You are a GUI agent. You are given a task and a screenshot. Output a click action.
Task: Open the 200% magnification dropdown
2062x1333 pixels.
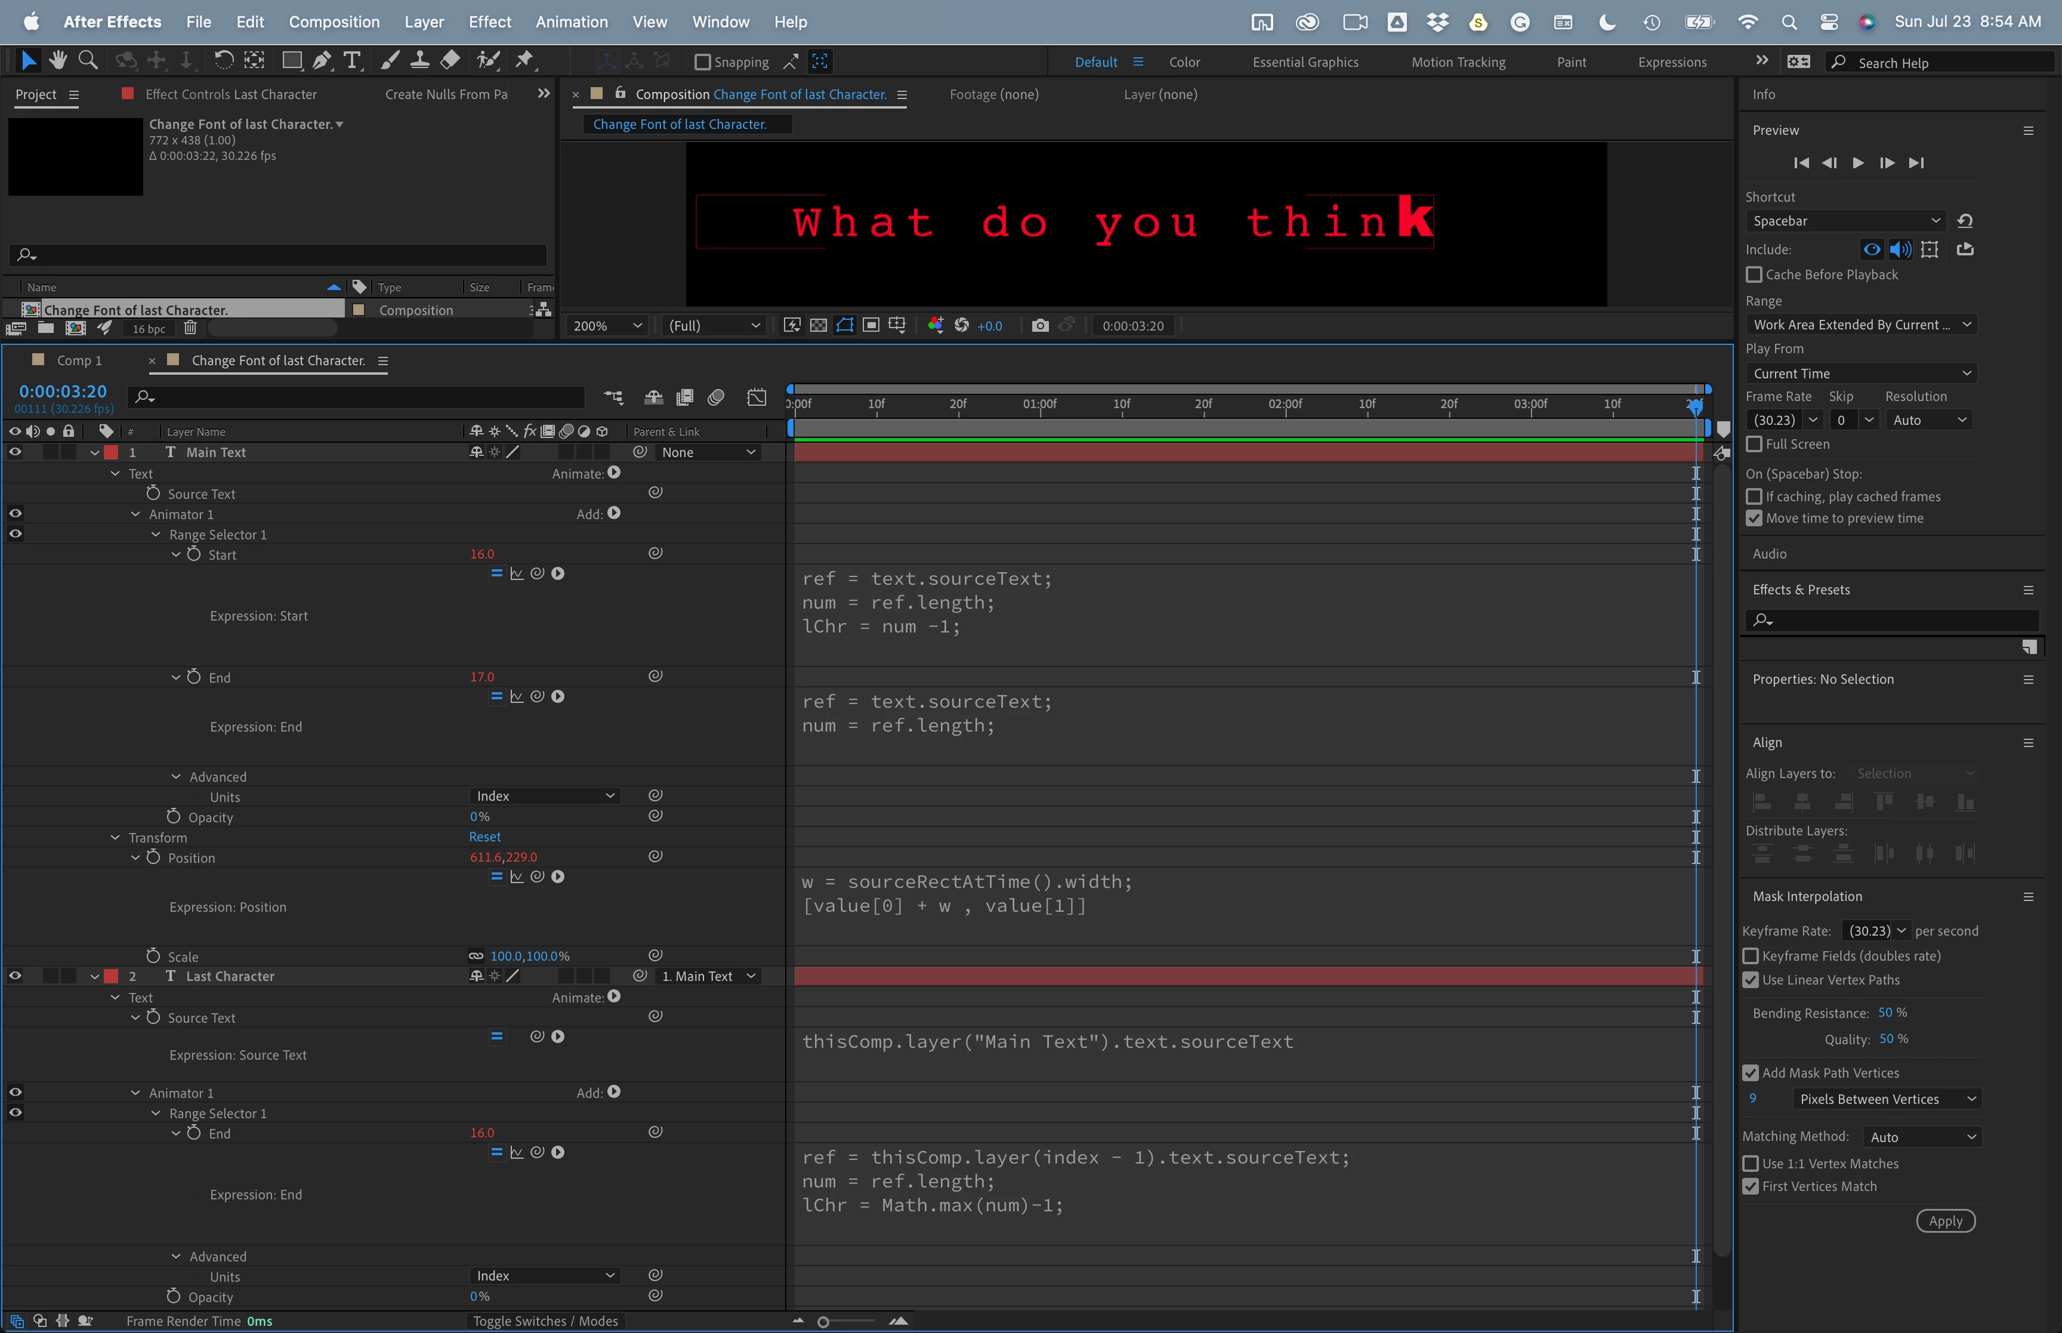click(x=607, y=325)
